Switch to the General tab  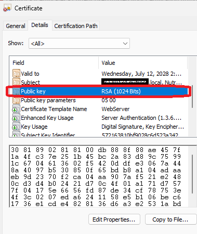tap(16, 26)
